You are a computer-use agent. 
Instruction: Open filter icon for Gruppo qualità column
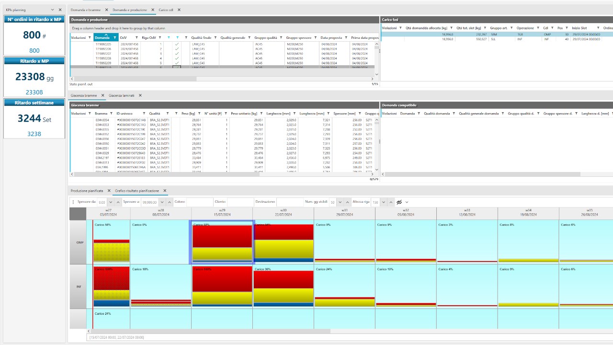281,37
